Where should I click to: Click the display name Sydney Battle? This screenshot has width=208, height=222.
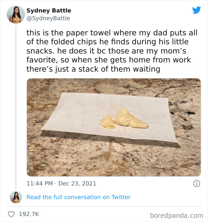[49, 11]
